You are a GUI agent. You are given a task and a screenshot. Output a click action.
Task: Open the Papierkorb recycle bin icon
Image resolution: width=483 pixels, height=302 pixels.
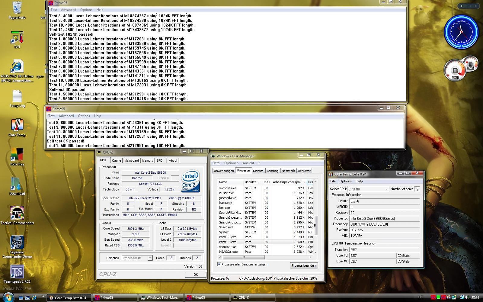17,10
